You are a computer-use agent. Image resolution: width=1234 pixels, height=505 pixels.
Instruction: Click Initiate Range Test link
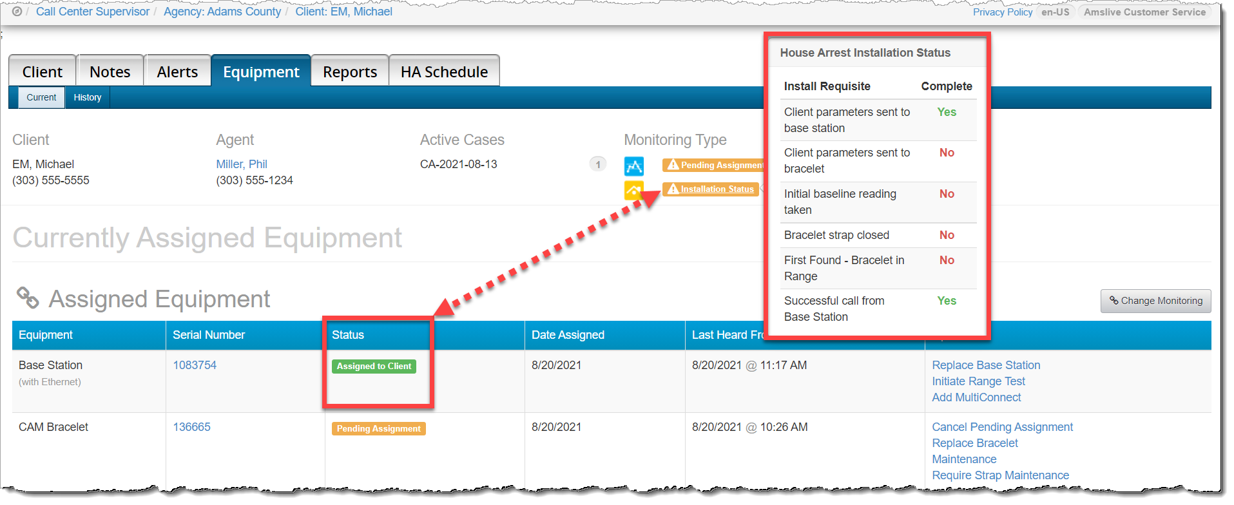[x=978, y=381]
